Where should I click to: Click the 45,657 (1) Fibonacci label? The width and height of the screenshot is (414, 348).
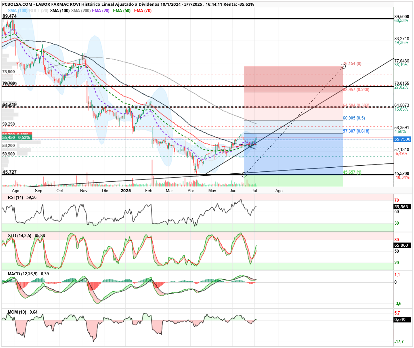(x=352, y=172)
